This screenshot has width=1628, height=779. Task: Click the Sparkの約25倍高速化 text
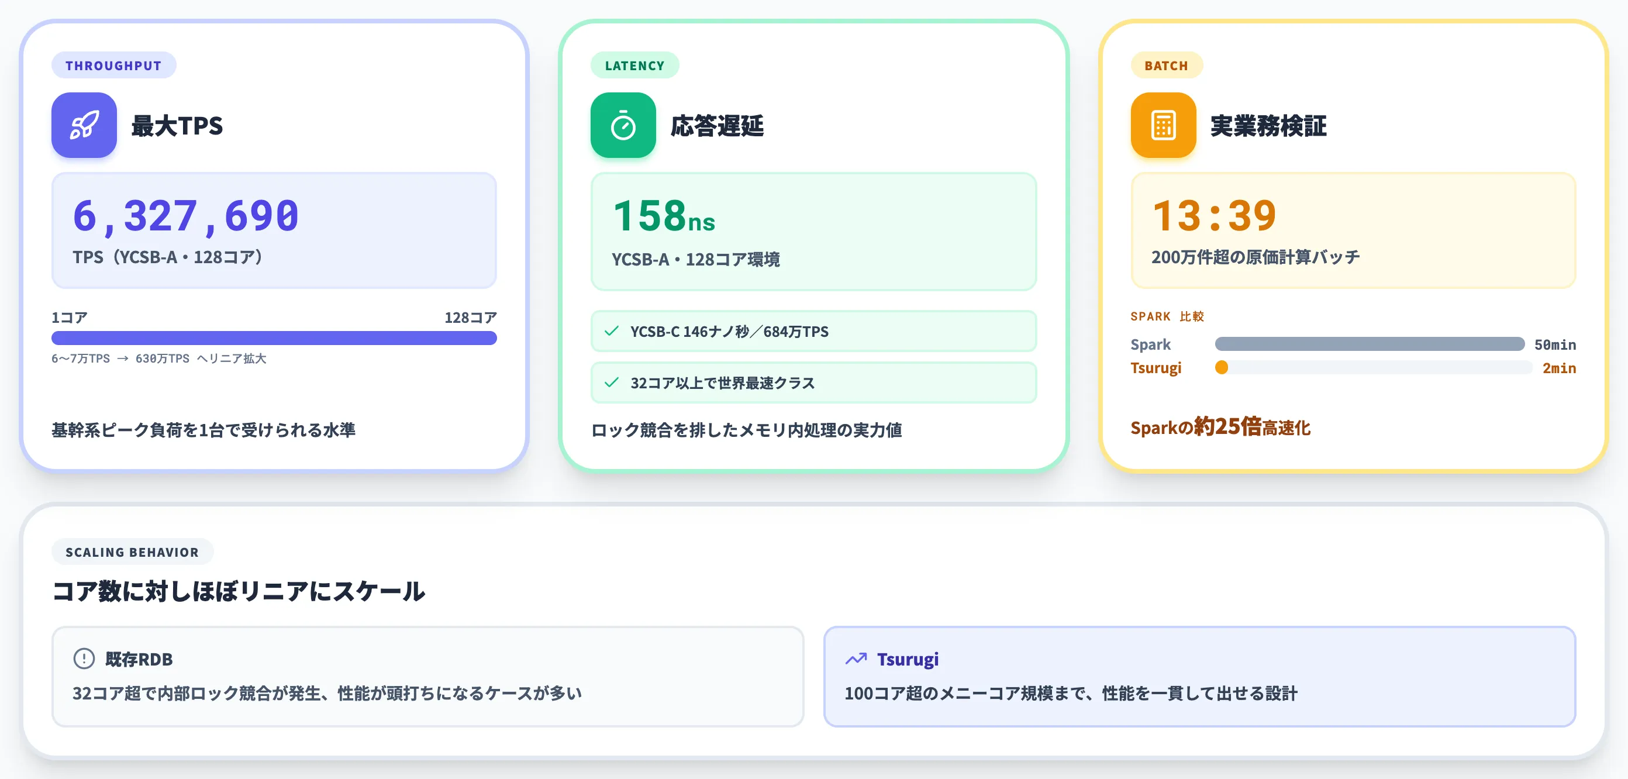[x=1220, y=427]
